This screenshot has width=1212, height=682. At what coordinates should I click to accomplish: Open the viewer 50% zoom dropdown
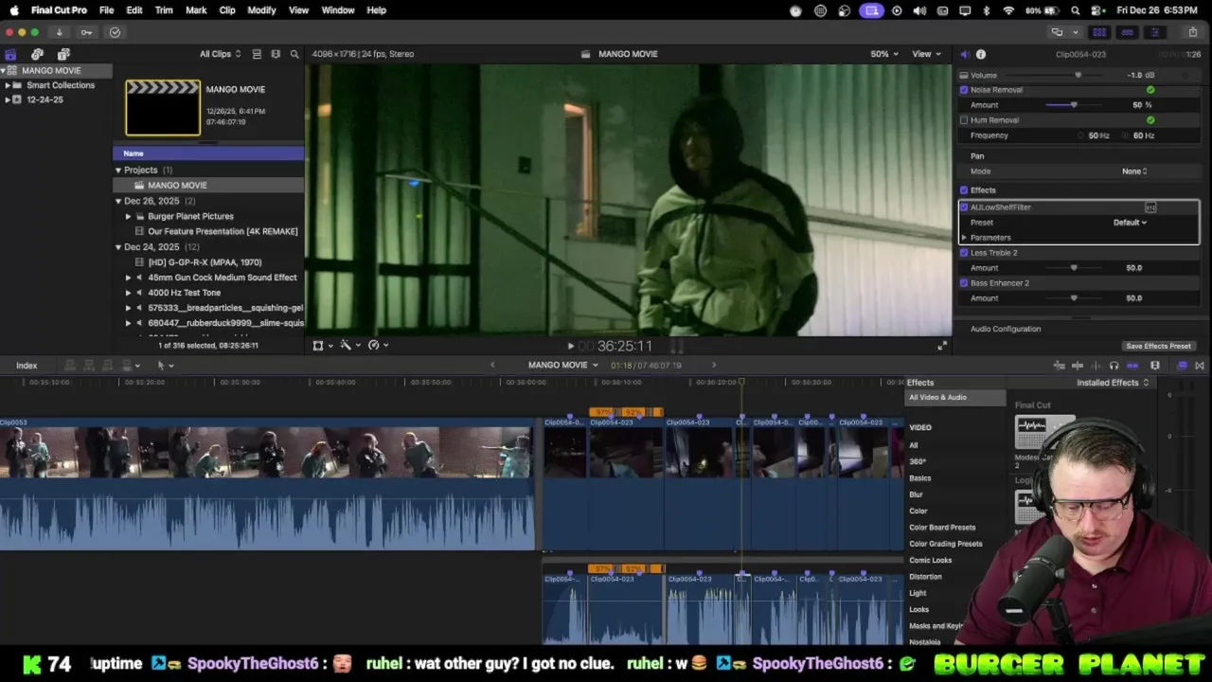(884, 54)
